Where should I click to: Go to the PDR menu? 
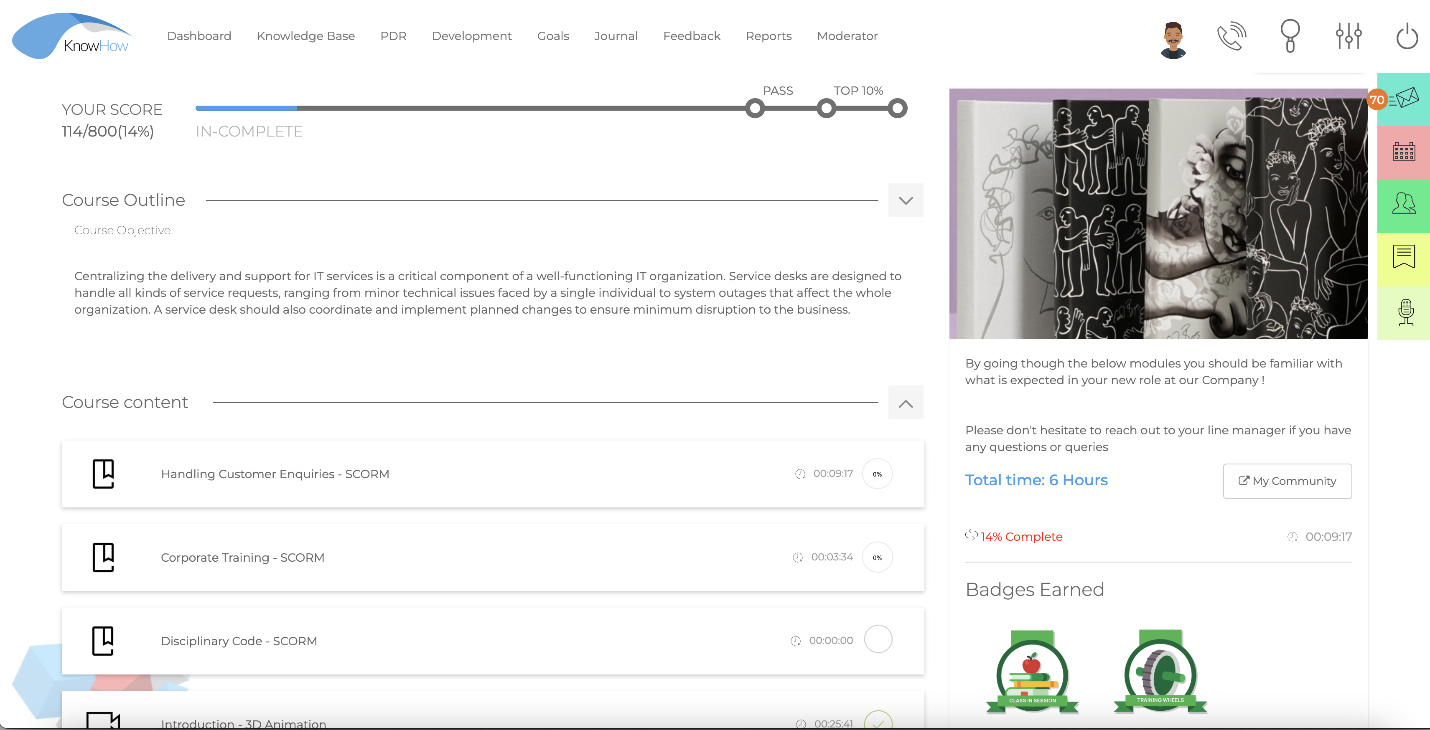tap(393, 36)
